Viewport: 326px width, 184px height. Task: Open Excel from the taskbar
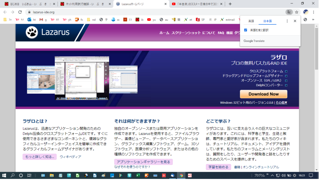pos(138,175)
